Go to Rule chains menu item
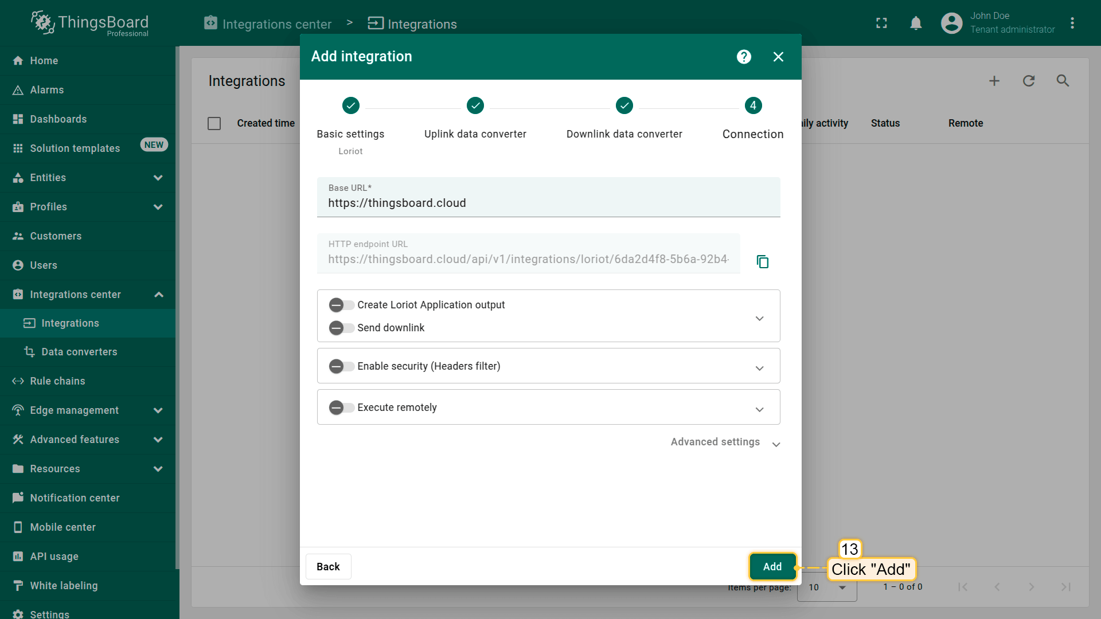The height and width of the screenshot is (619, 1101). (57, 381)
